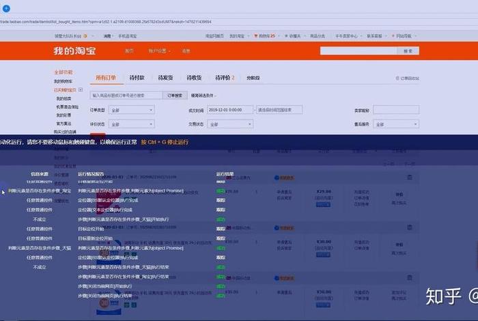Click the 全部功能 sidebar link

(x=64, y=72)
